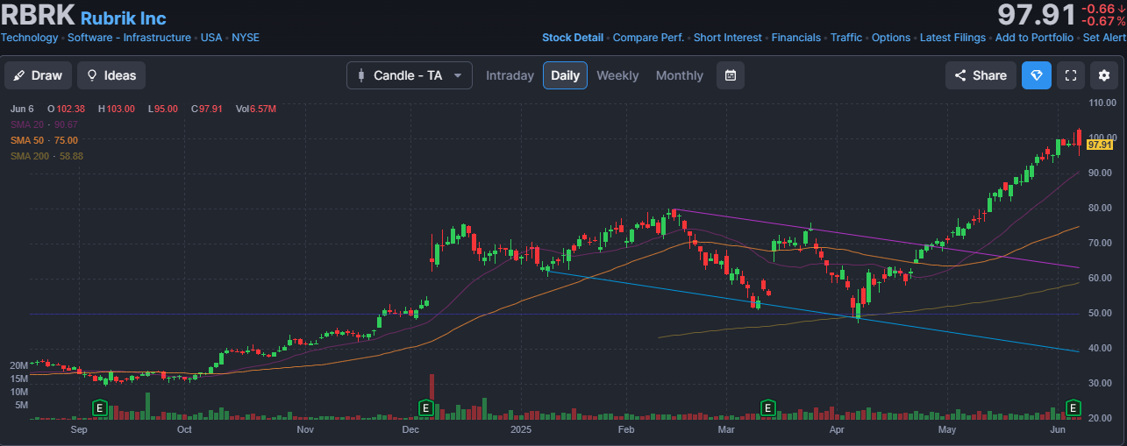This screenshot has width=1127, height=446.
Task: Open Latest Filings link
Action: [x=952, y=38]
